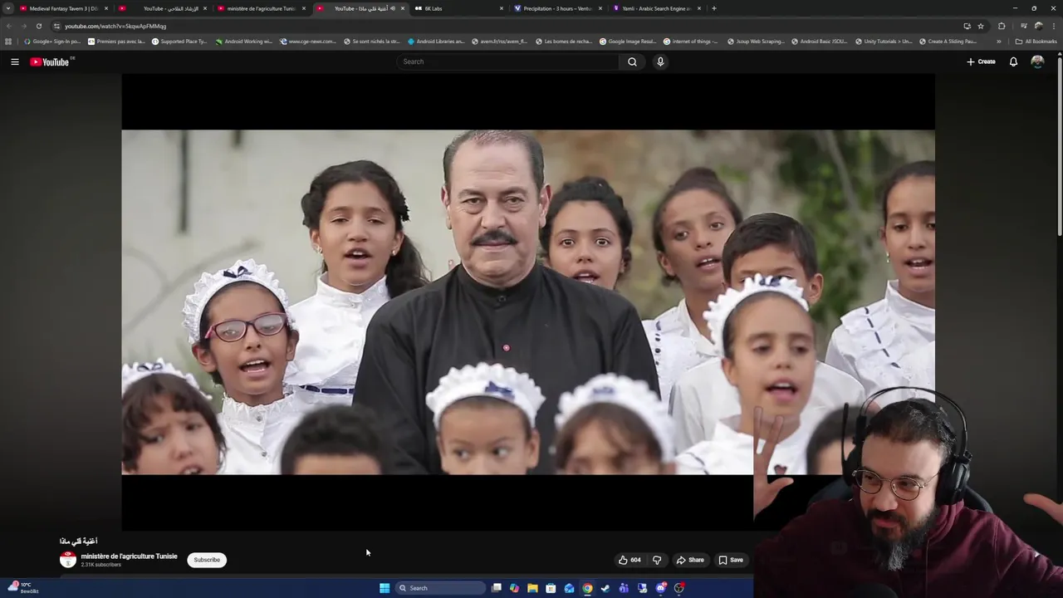Open Task View on taskbar
The image size is (1063, 598).
click(x=496, y=588)
